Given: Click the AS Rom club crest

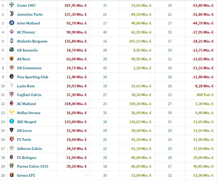Looking at the screenshot, I should point(12,58).
